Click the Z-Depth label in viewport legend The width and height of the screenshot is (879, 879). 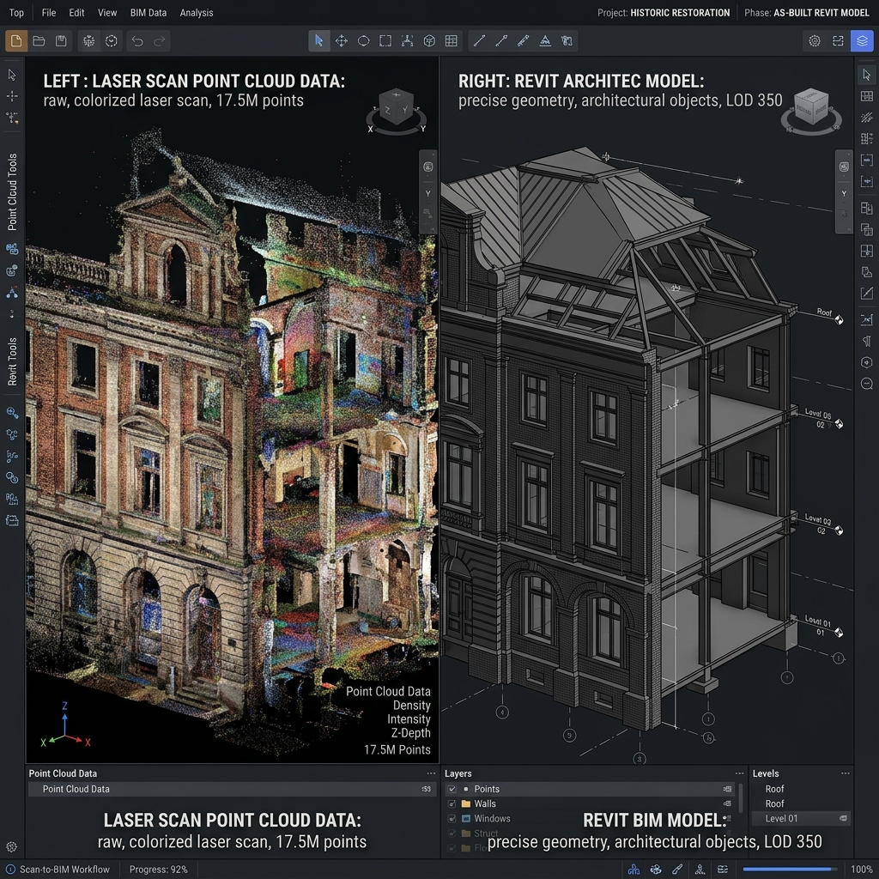pyautogui.click(x=411, y=733)
